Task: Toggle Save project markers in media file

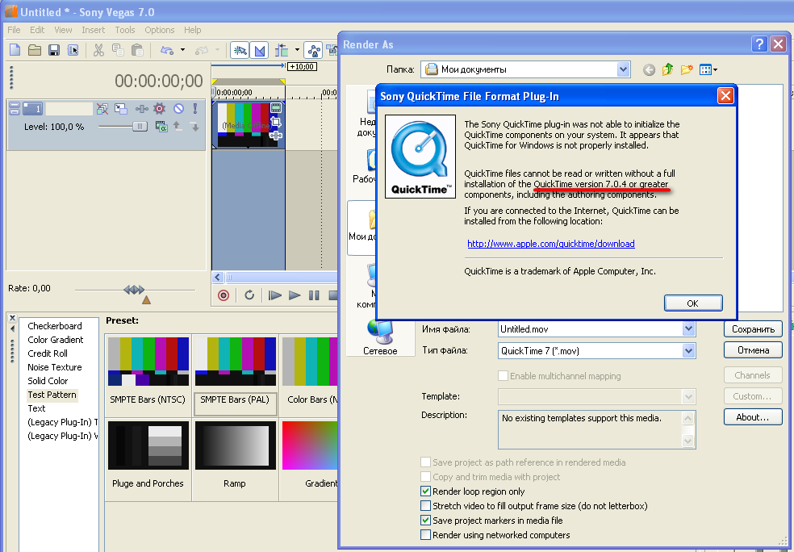Action: click(x=426, y=520)
